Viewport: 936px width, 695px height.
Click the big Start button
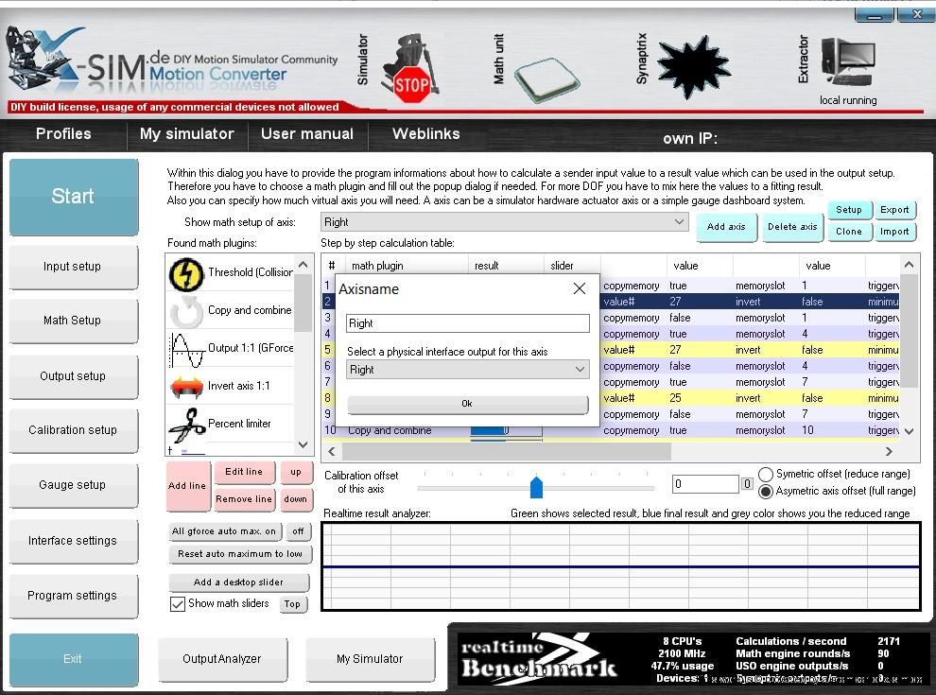74,197
